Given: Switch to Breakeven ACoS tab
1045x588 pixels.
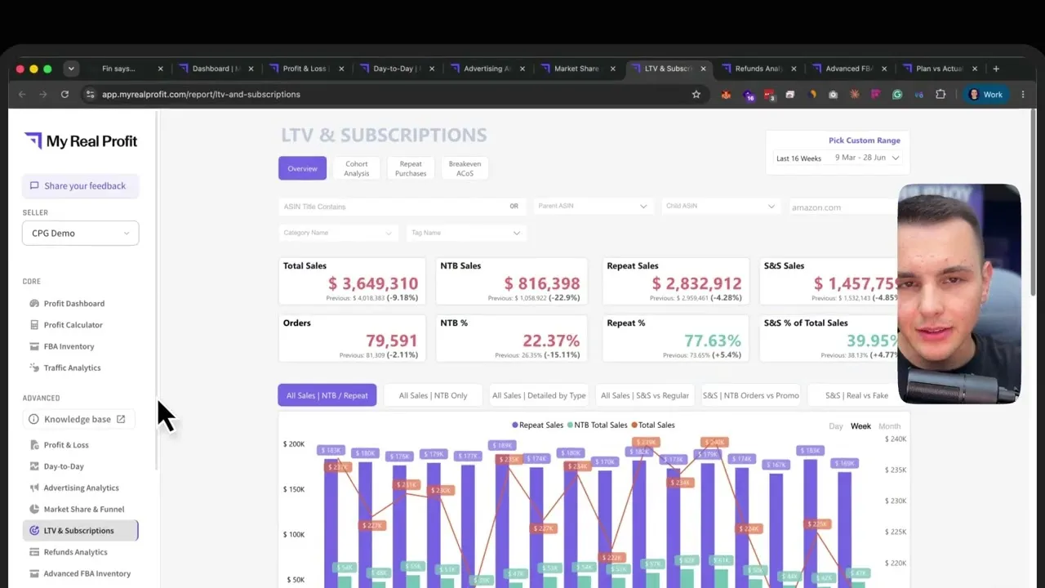Looking at the screenshot, I should 465,168.
